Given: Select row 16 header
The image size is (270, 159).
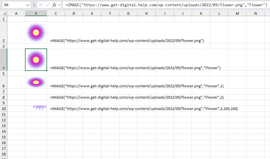Looking at the screenshot, I should tap(4, 143).
